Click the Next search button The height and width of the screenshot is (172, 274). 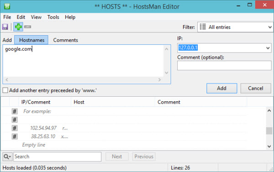[117, 156]
